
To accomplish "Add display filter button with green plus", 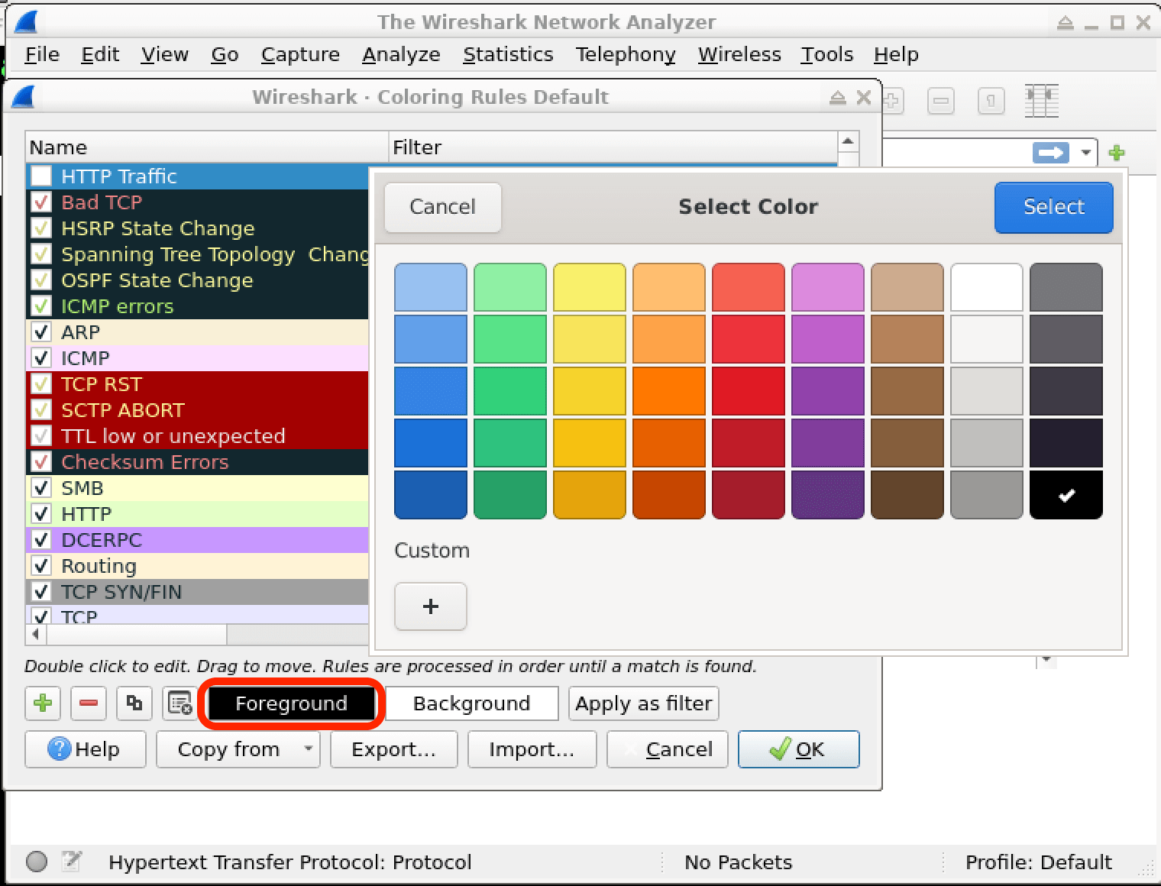I will tap(1117, 153).
